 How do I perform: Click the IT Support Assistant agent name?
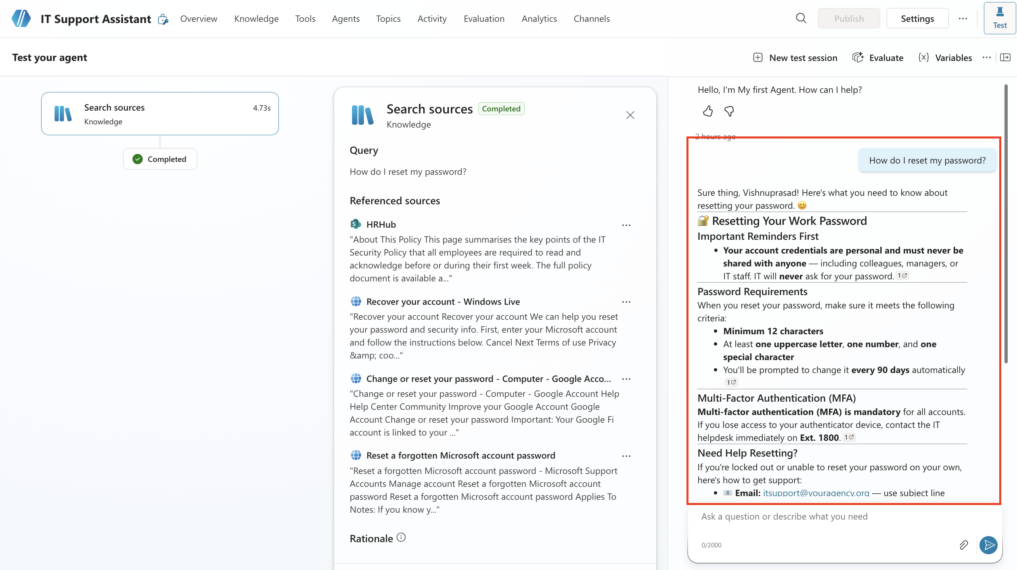click(96, 19)
